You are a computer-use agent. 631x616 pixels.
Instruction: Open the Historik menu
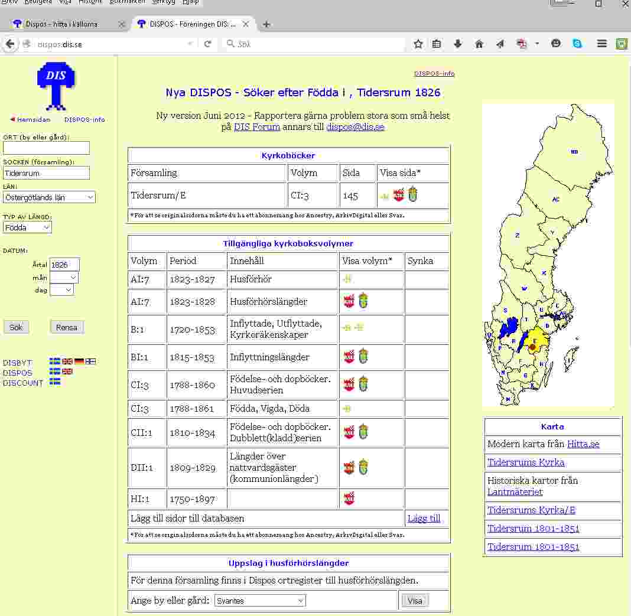(x=90, y=2)
